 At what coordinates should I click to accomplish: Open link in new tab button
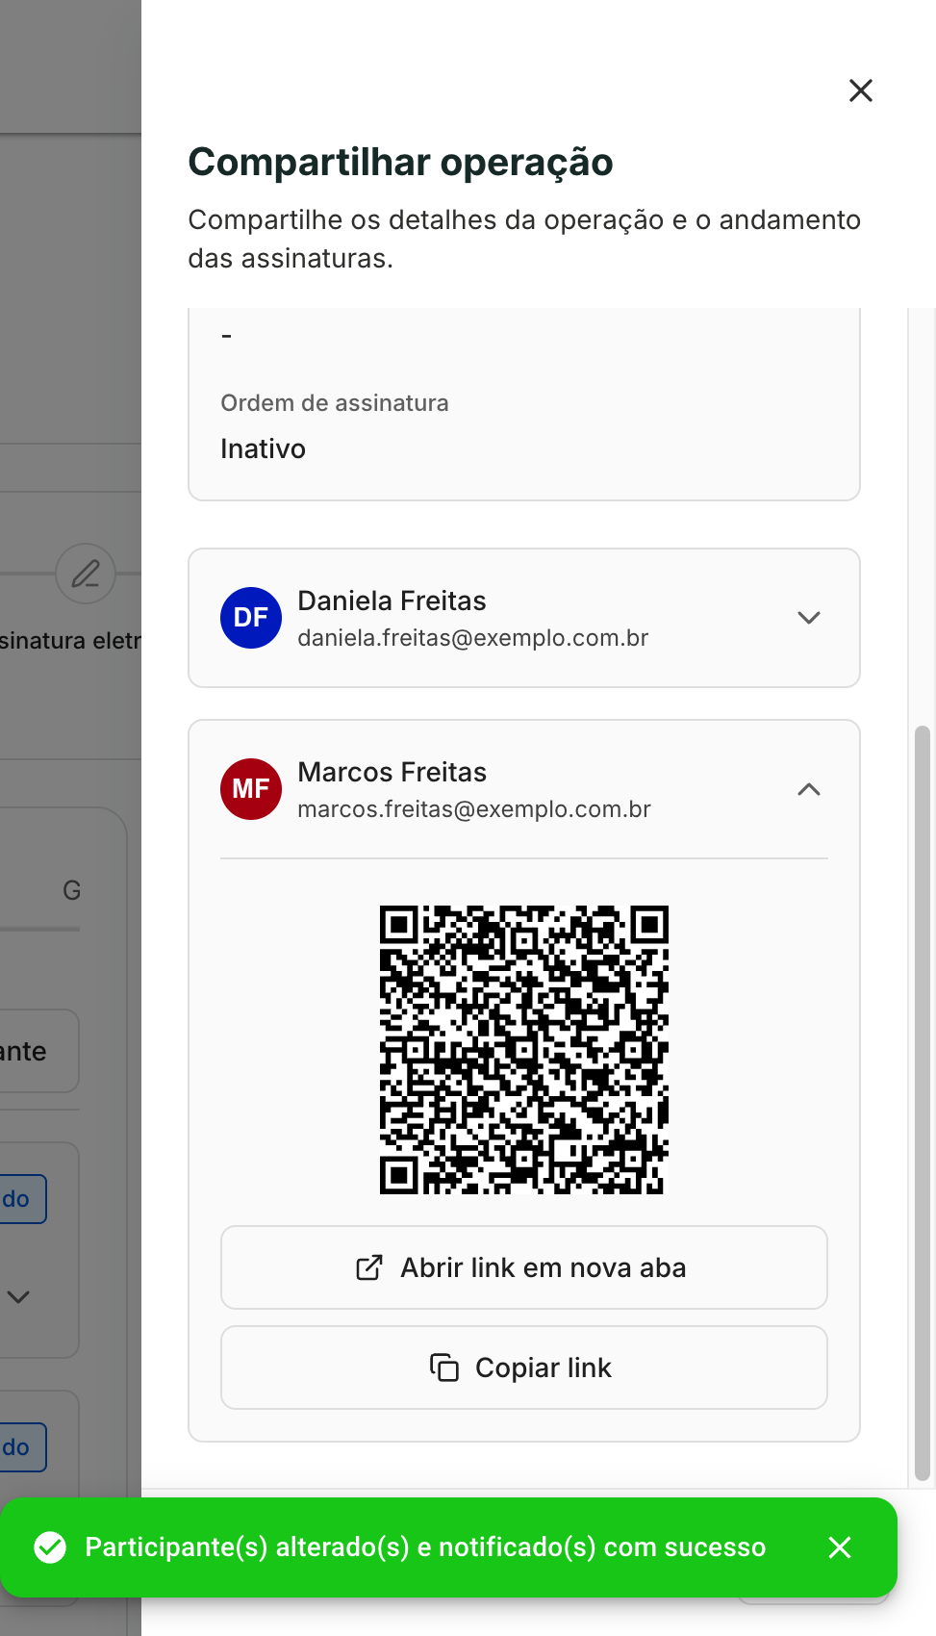pos(524,1267)
